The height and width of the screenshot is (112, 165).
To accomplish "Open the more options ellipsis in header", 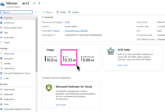I will click(x=44, y=3).
